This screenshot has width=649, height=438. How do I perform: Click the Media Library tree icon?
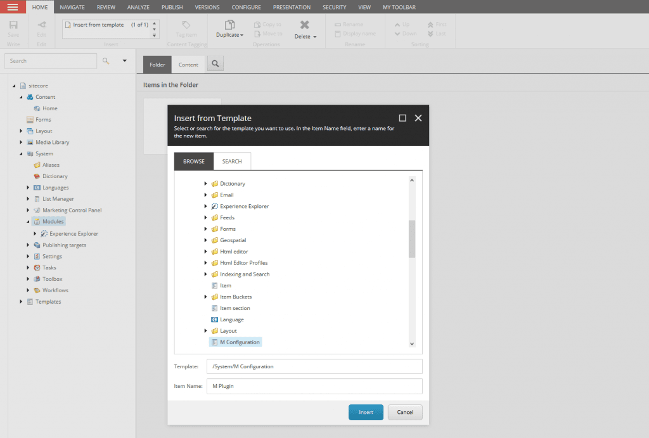(x=30, y=143)
